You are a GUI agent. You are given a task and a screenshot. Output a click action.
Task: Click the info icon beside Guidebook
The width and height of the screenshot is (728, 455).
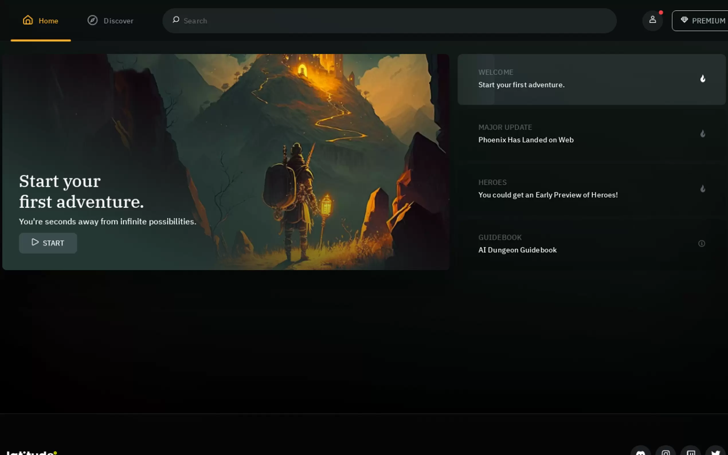701,244
